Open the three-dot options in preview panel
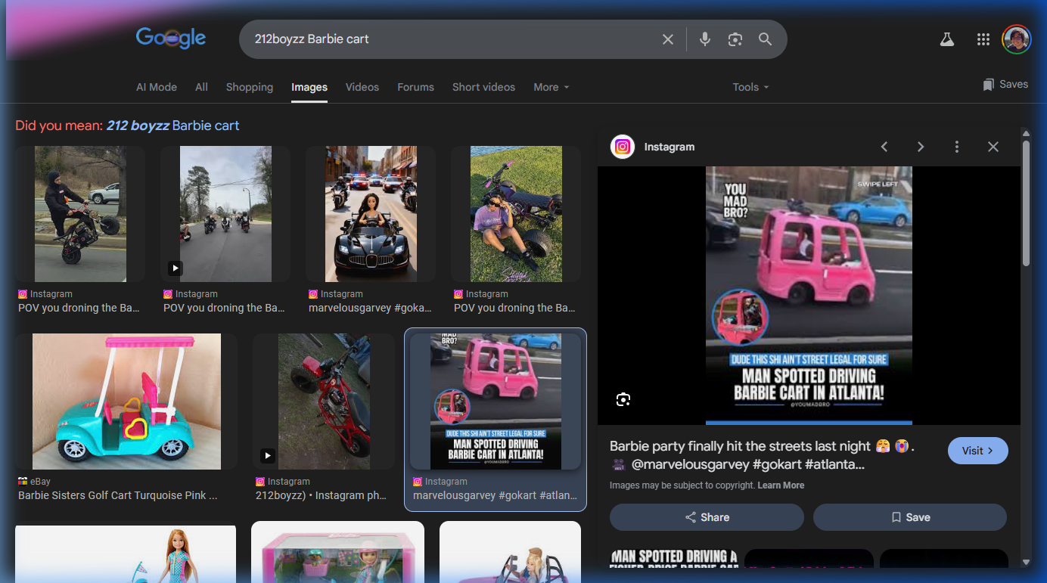The height and width of the screenshot is (583, 1047). pyautogui.click(x=957, y=147)
